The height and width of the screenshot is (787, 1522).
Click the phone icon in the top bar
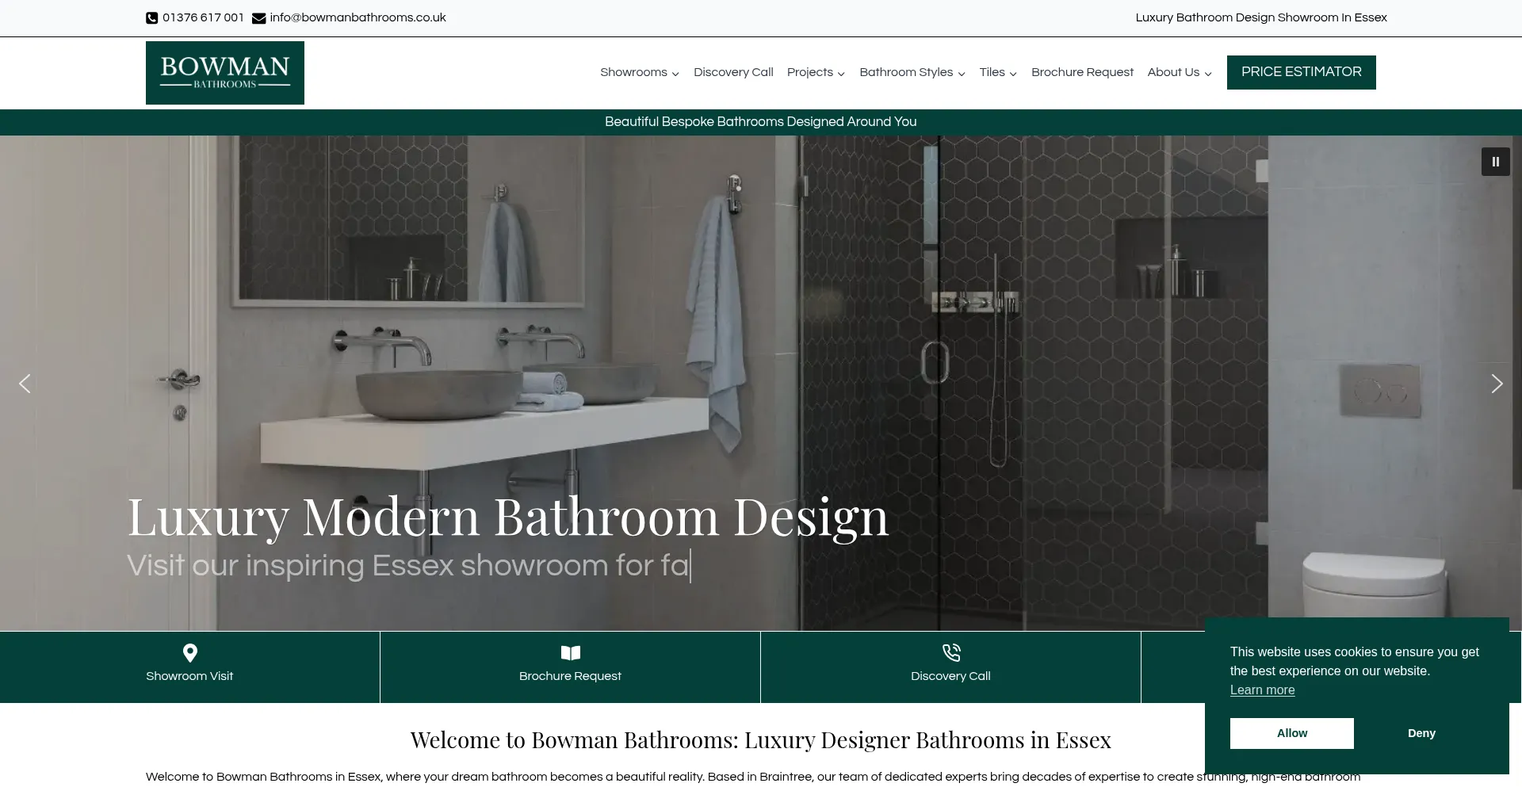point(152,18)
